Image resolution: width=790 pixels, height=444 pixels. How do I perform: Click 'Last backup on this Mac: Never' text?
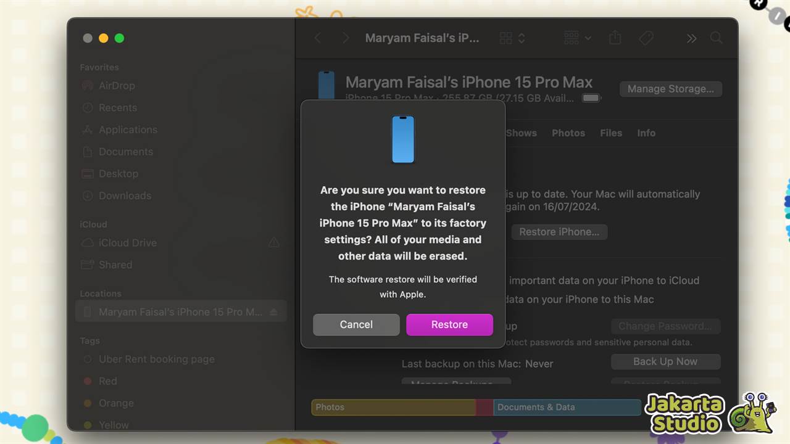click(x=477, y=364)
